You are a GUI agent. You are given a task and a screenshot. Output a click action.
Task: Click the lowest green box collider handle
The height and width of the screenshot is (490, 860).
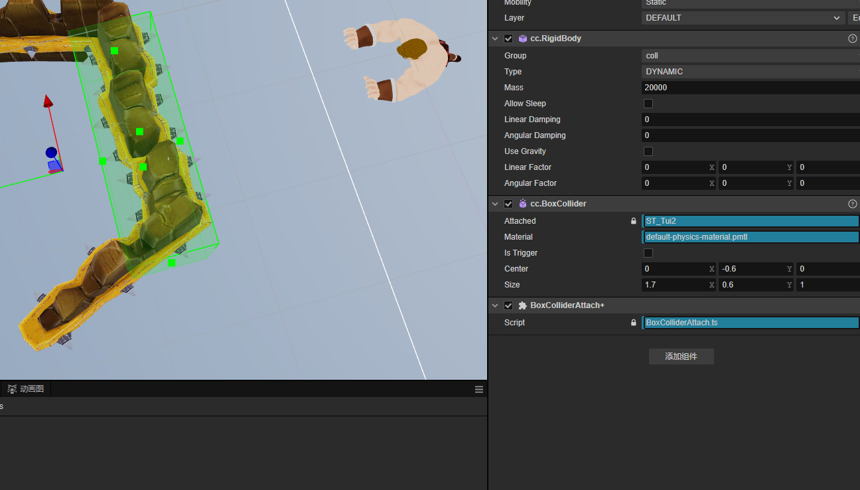point(171,263)
